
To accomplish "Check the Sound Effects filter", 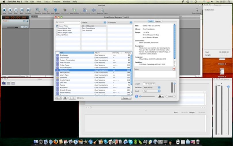I will click(x=57, y=35).
